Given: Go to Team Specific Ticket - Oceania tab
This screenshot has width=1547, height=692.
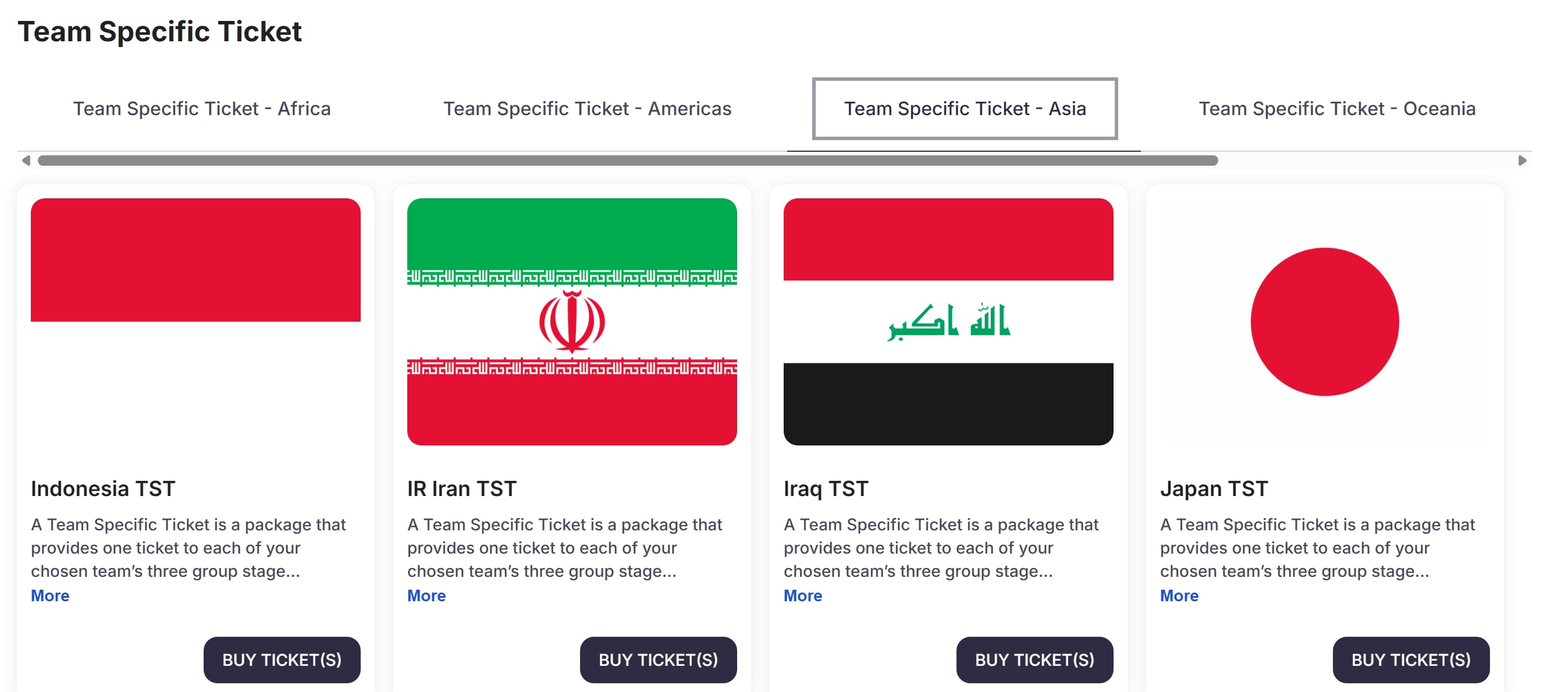Looking at the screenshot, I should (1337, 109).
